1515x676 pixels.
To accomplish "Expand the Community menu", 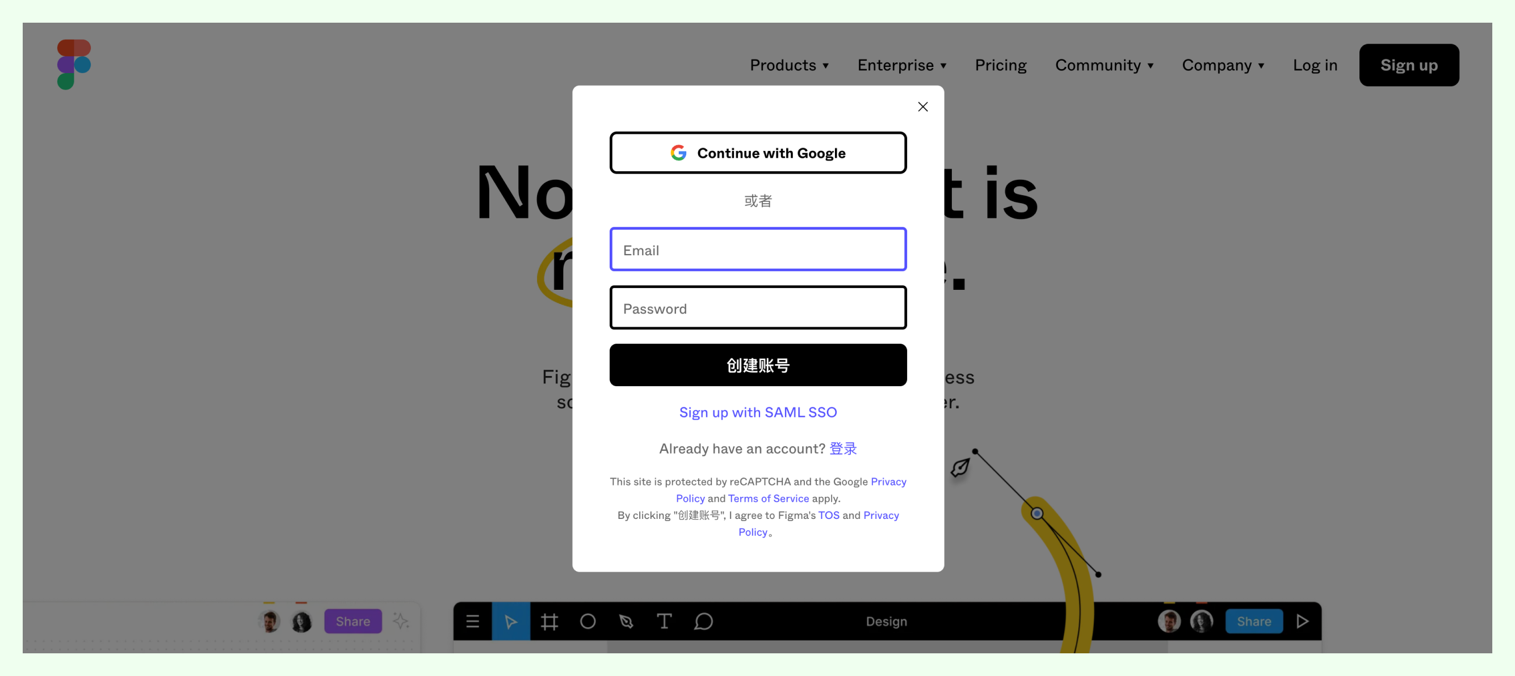I will point(1104,65).
